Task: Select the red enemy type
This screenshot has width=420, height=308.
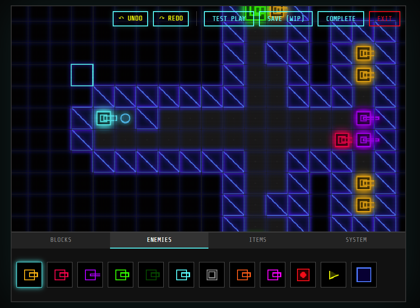Action: pos(59,274)
